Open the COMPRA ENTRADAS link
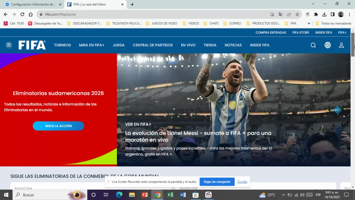The height and width of the screenshot is (200, 355). tap(271, 32)
